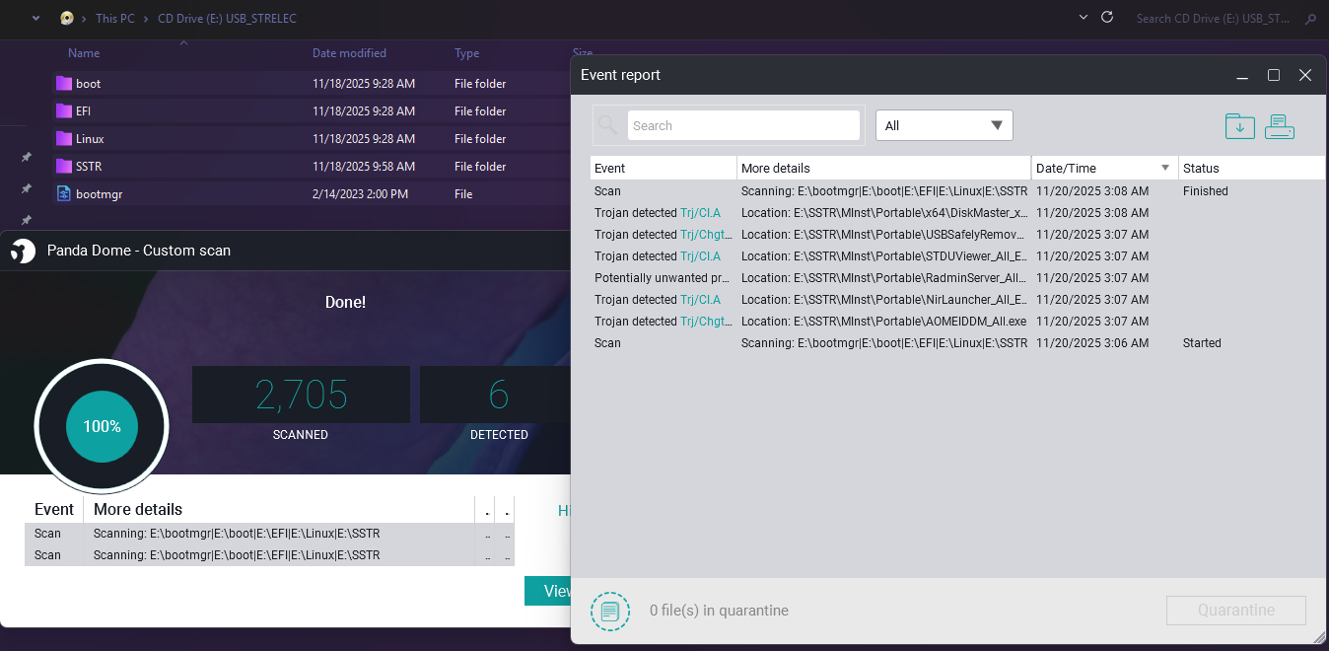Click the 2,705 scanned count tile
This screenshot has width=1329, height=651.
click(301, 395)
